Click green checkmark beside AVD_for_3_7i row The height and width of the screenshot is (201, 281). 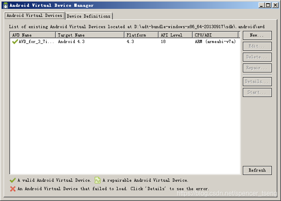[15, 41]
